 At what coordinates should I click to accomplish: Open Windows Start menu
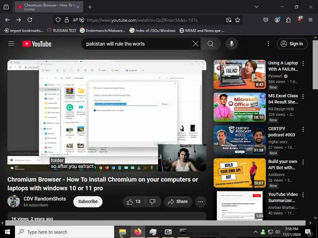7,232
